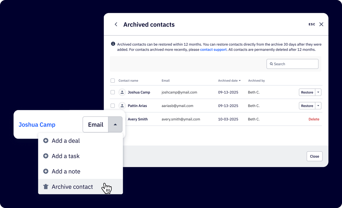Expand the Email button's dropdown caret

click(x=115, y=124)
